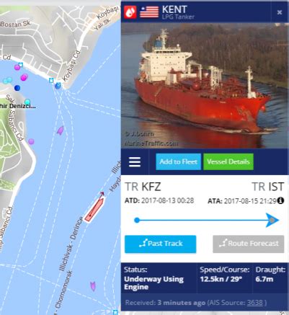The height and width of the screenshot is (315, 289).
Task: Click the dark blue circle marker in harbor
Action: (17, 88)
